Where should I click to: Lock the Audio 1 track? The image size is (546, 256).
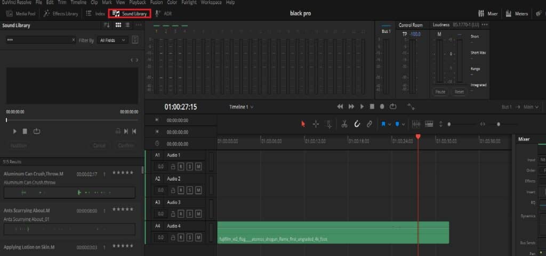(173, 167)
